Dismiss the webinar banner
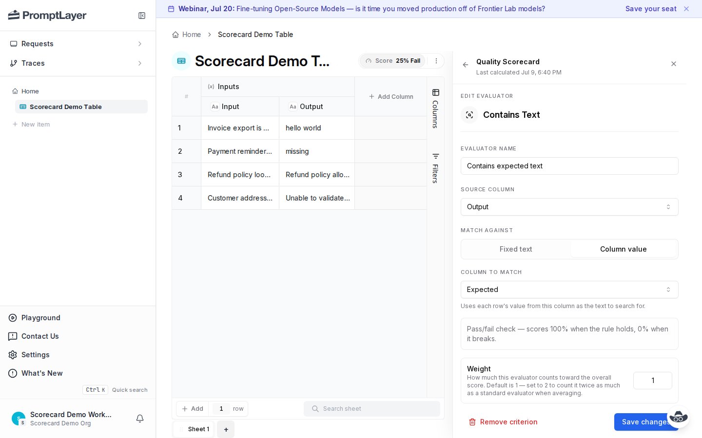The width and height of the screenshot is (702, 438). 686,9
